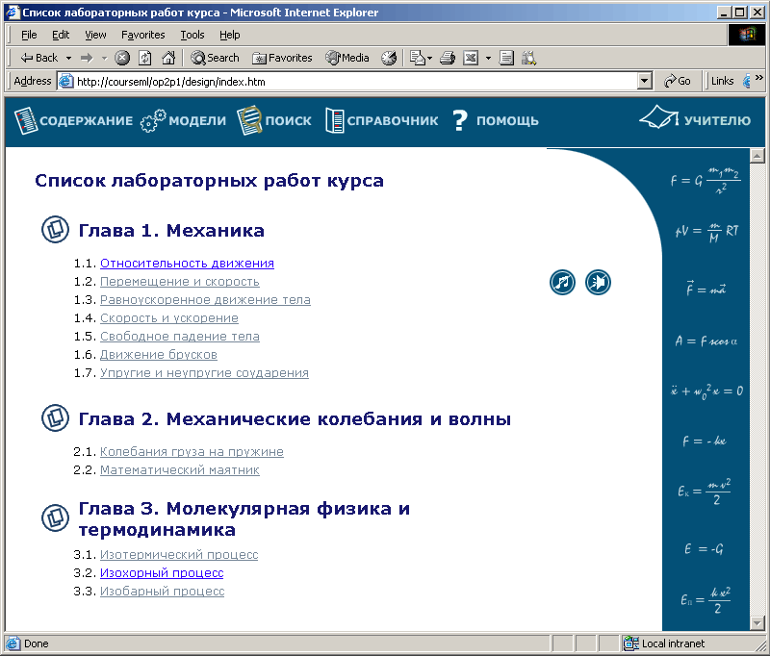Open the Помощь help page
770x656 pixels.
coord(495,120)
